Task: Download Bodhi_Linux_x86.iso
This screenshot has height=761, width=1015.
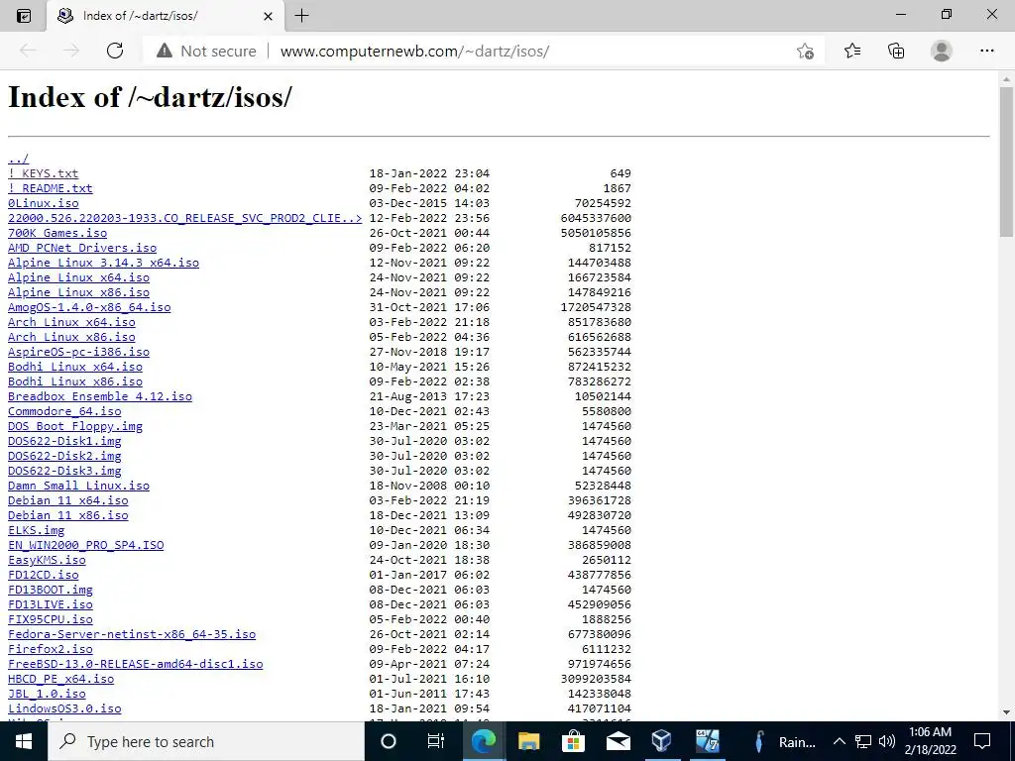Action: (x=74, y=381)
